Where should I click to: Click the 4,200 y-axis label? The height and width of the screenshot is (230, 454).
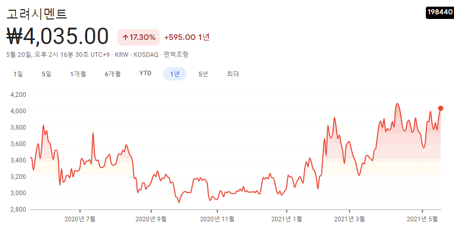click(x=18, y=95)
